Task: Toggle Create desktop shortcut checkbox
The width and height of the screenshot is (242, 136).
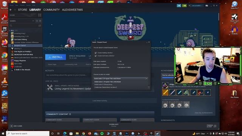Action: point(96,53)
